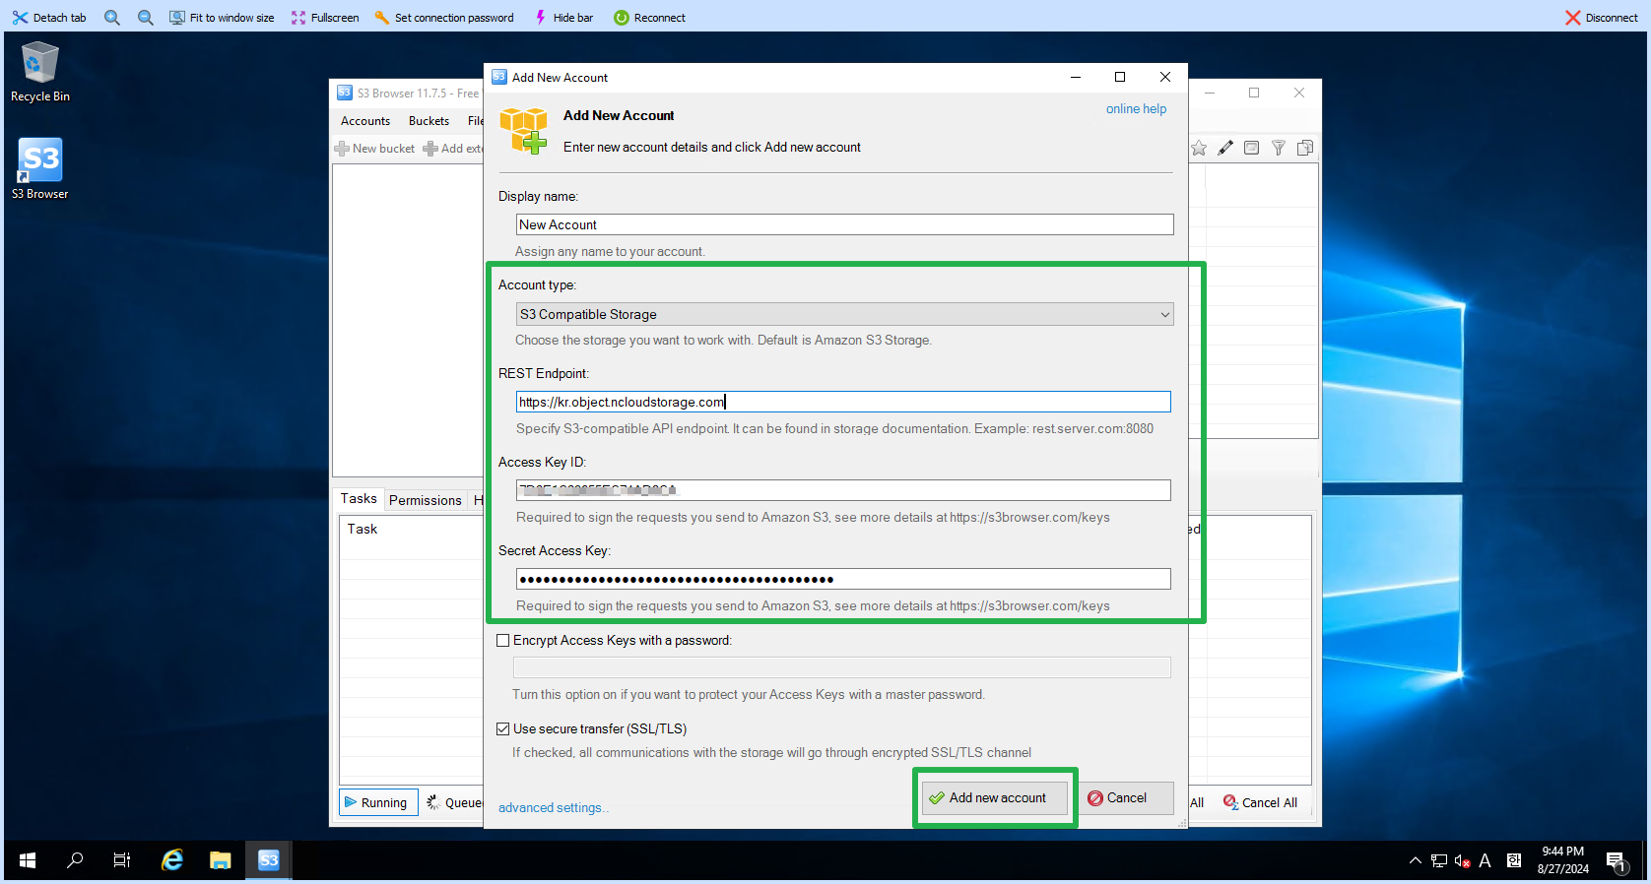This screenshot has width=1651, height=884.
Task: Open the Accounts menu in S3 Browser
Action: click(x=365, y=121)
